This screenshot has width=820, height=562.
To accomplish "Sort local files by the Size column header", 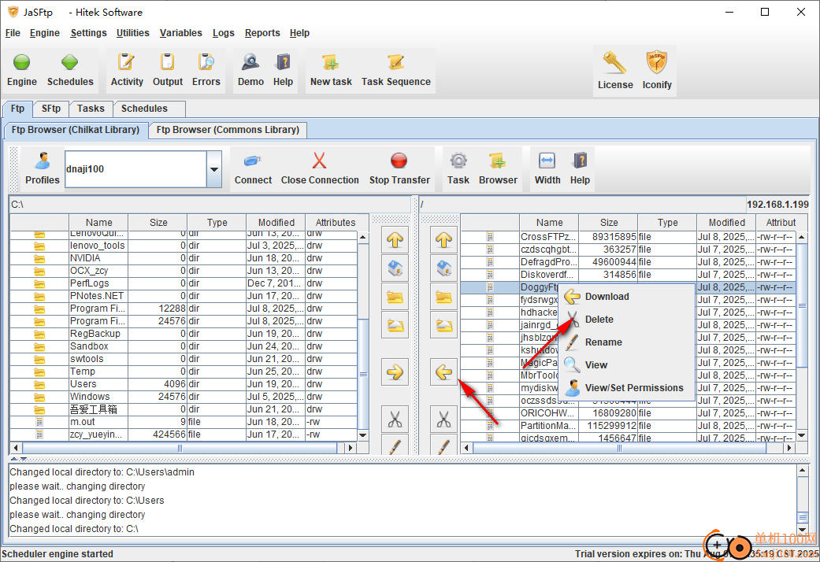I will tap(158, 223).
